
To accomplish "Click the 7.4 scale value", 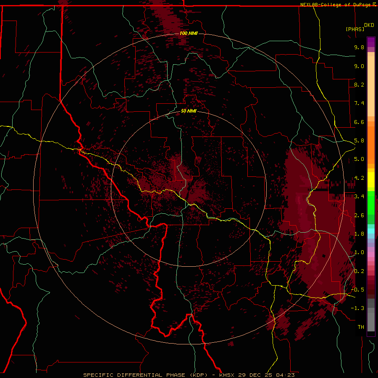I will (359, 103).
